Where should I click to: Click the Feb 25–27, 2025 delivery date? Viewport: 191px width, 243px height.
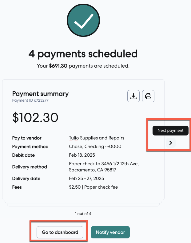coord(87,178)
